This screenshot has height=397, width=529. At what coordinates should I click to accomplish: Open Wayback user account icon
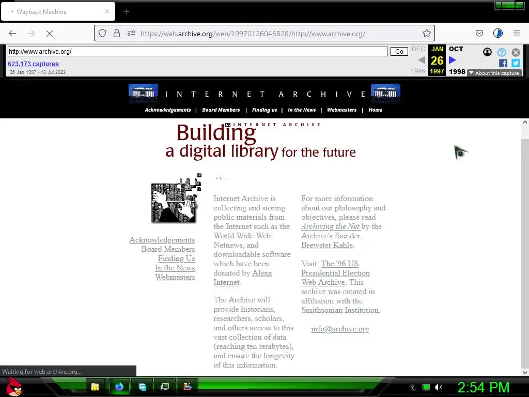pos(487,52)
